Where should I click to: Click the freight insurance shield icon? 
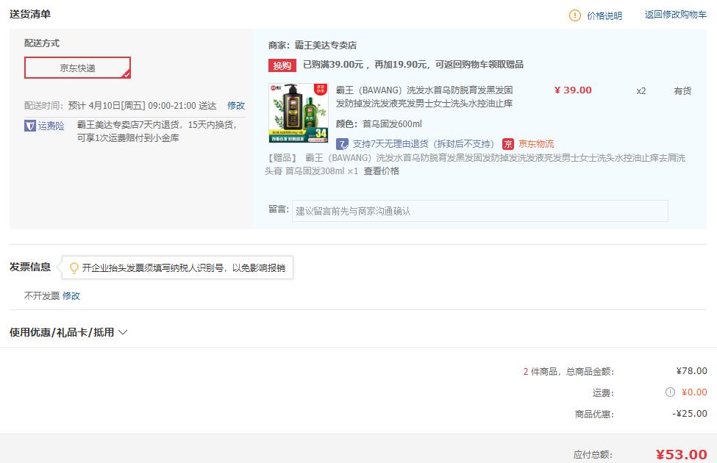click(x=29, y=126)
